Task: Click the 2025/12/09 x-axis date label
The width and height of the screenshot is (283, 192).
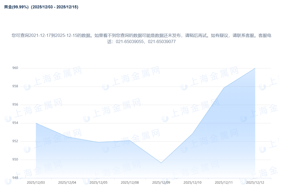Action: click(x=161, y=183)
